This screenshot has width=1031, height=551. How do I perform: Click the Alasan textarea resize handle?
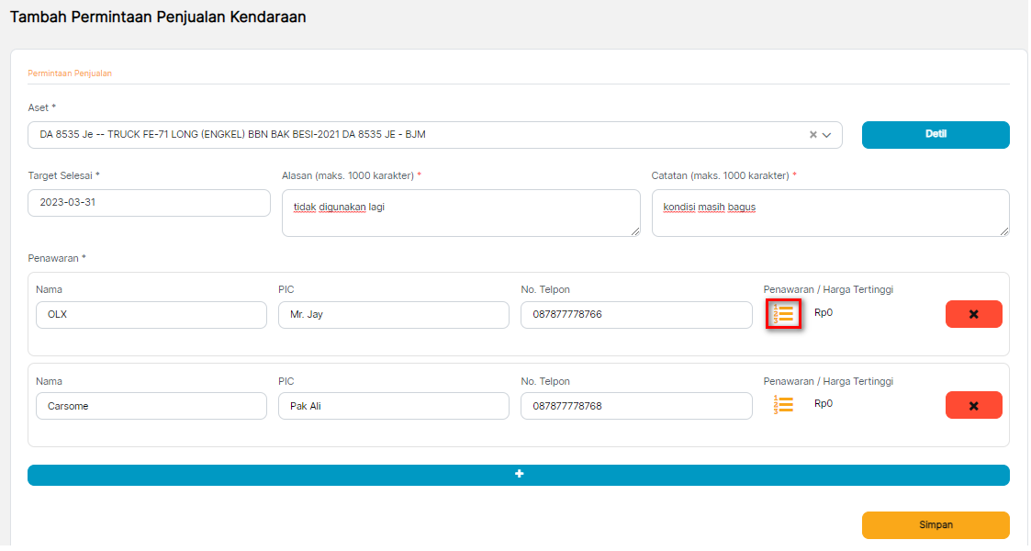pyautogui.click(x=635, y=231)
